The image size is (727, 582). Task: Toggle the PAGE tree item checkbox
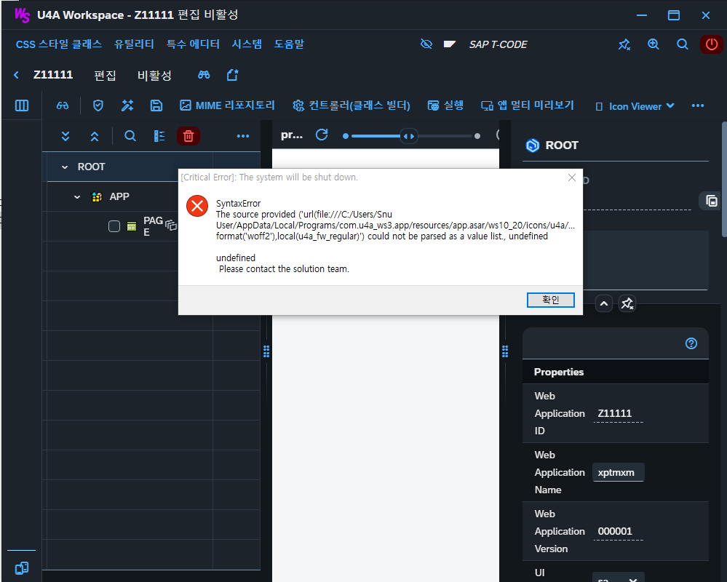tap(114, 226)
